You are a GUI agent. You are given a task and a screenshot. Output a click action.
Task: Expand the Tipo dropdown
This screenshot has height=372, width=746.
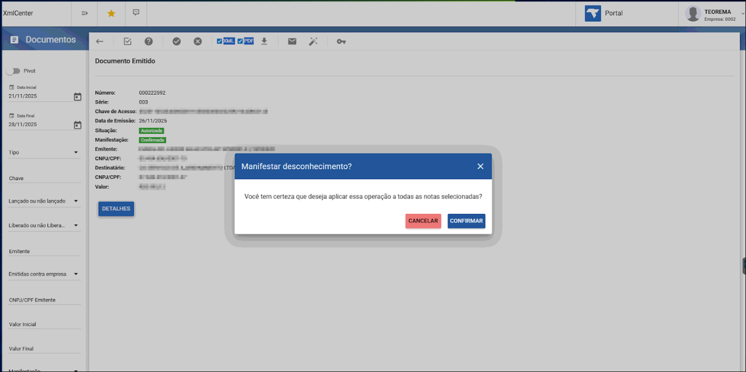[44, 152]
